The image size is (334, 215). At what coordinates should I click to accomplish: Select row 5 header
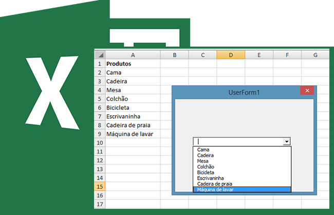(x=100, y=99)
